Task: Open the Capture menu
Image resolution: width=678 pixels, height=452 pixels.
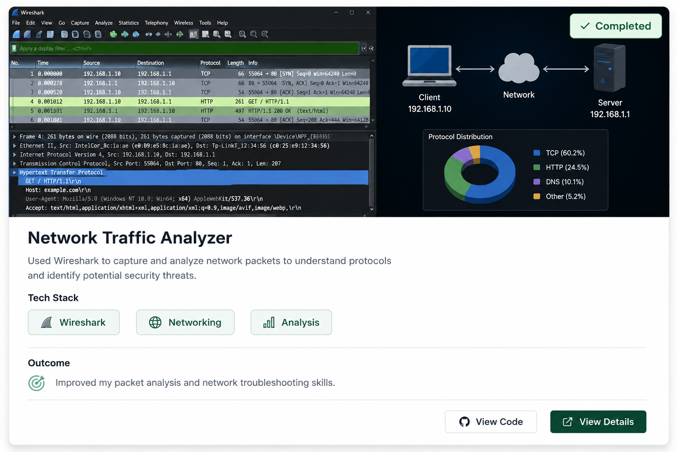Action: 80,23
